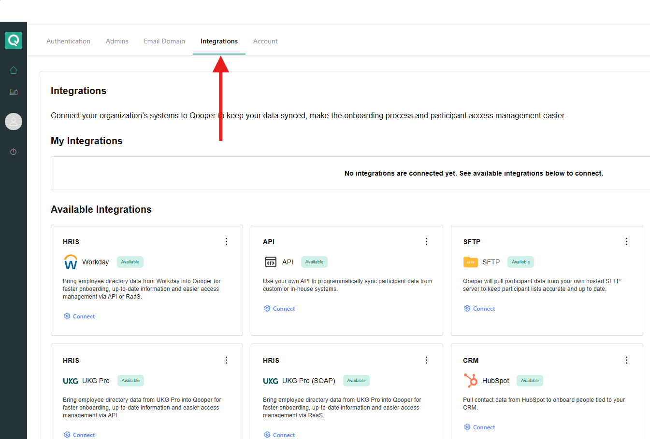Image resolution: width=650 pixels, height=439 pixels.
Task: Open the user profile avatar
Action: [x=14, y=122]
